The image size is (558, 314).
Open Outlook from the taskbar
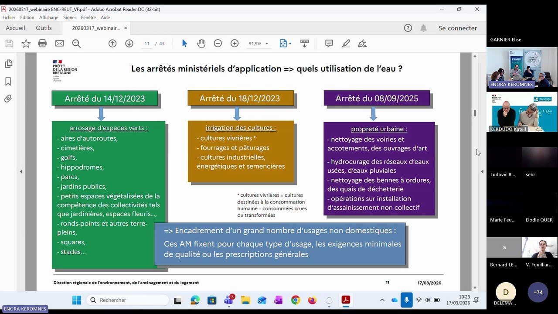tap(262, 300)
